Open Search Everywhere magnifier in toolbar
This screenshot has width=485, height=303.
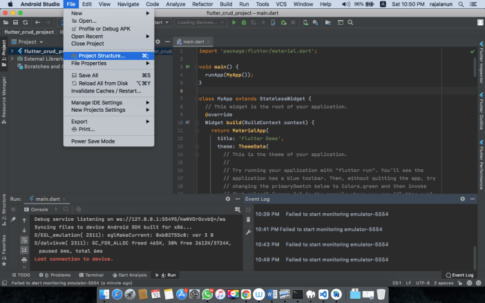(x=350, y=23)
